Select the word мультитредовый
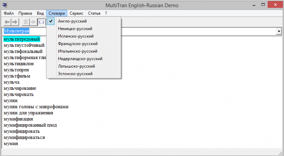 pyautogui.click(x=22, y=39)
